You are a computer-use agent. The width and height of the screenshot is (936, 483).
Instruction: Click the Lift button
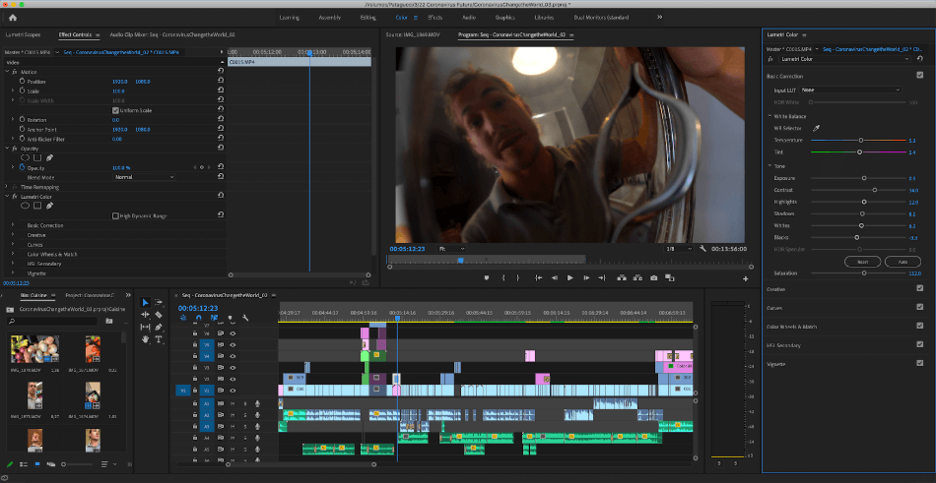click(x=622, y=277)
